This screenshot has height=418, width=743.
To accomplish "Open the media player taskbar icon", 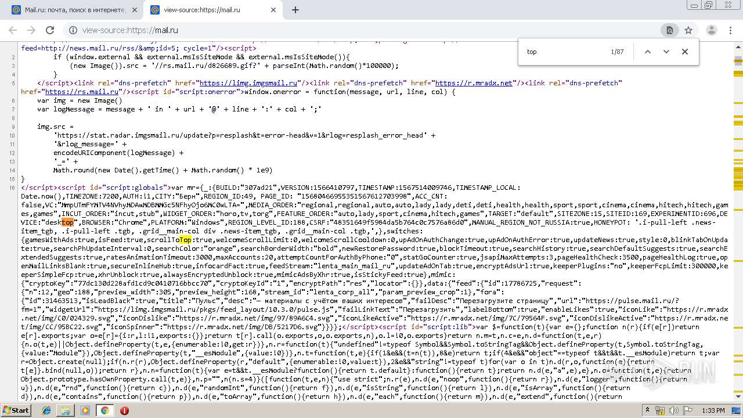I will pos(85,410).
